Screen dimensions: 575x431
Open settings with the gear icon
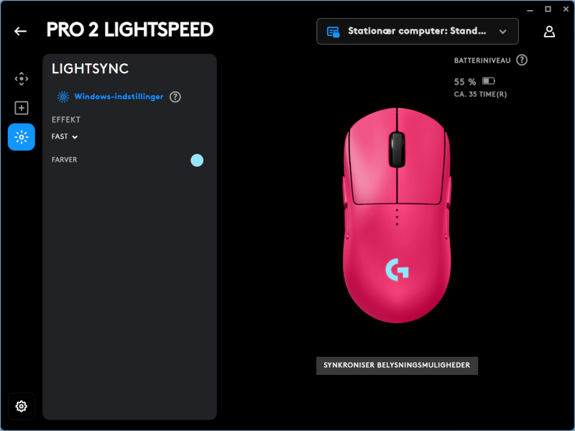[22, 406]
